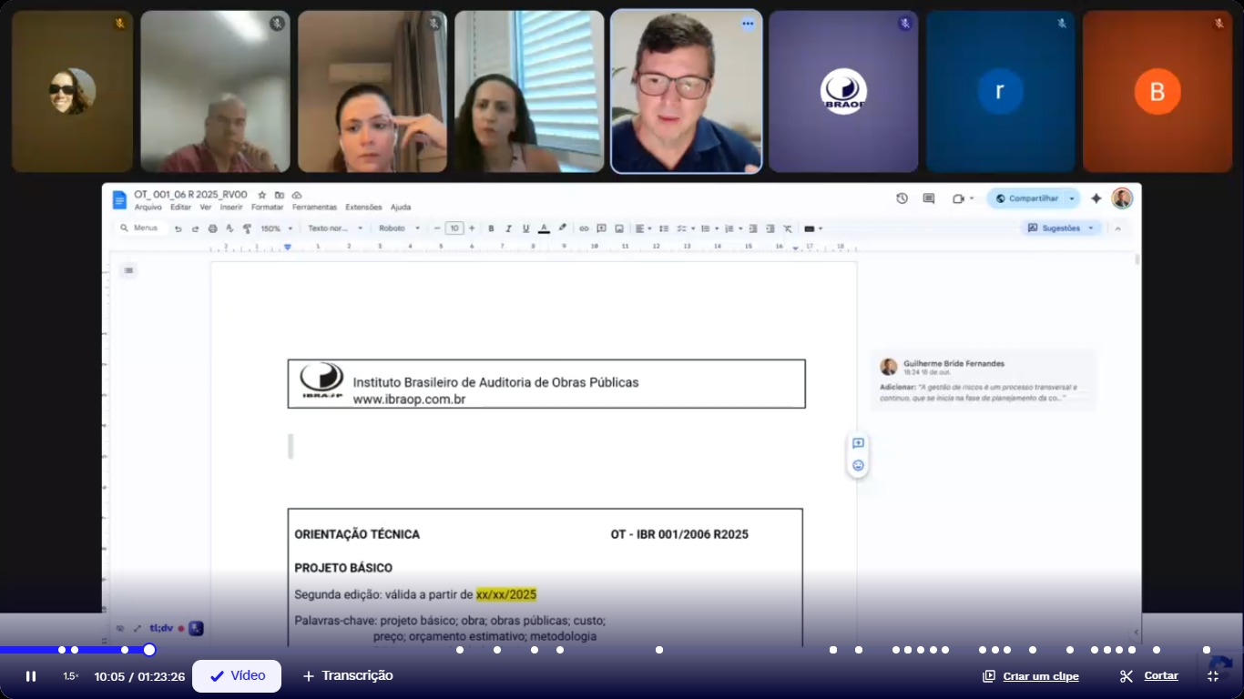The width and height of the screenshot is (1244, 699).
Task: Open the Ferramentas menu
Action: [x=314, y=208]
